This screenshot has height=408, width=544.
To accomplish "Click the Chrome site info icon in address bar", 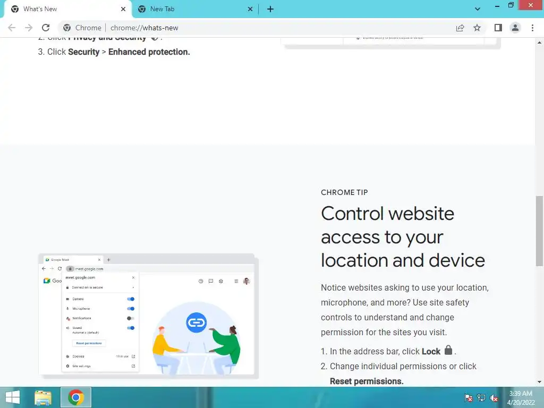I will click(67, 28).
